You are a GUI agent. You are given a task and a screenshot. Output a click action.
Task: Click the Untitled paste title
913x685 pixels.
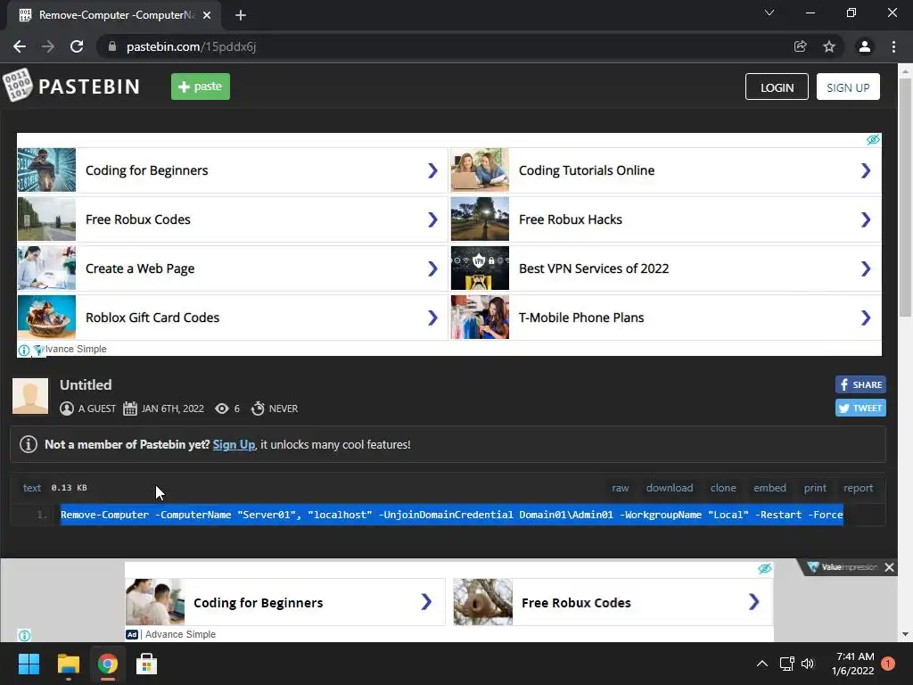click(86, 385)
